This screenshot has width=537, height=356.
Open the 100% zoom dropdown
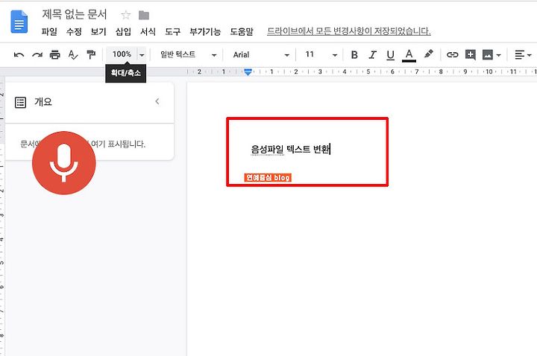click(x=126, y=54)
